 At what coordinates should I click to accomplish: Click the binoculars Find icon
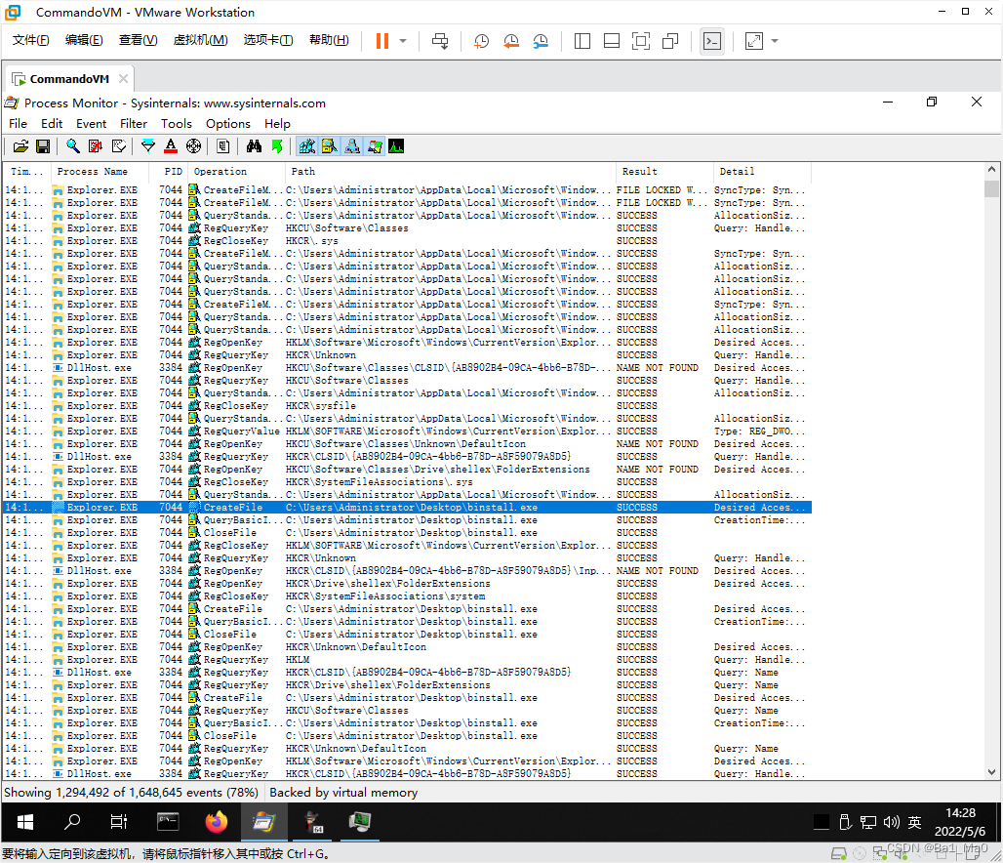(254, 146)
